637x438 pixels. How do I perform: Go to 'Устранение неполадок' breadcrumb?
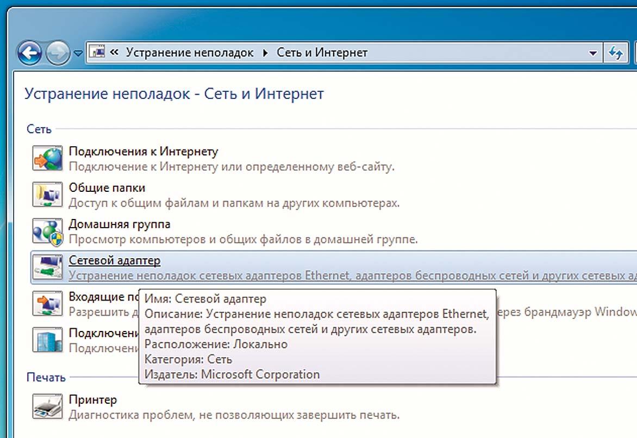pyautogui.click(x=190, y=53)
